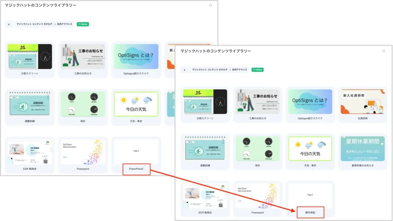393x221 pixels.
Task: Click 社内アナウンス breadcrumb in the front window
Action: pyautogui.click(x=240, y=70)
